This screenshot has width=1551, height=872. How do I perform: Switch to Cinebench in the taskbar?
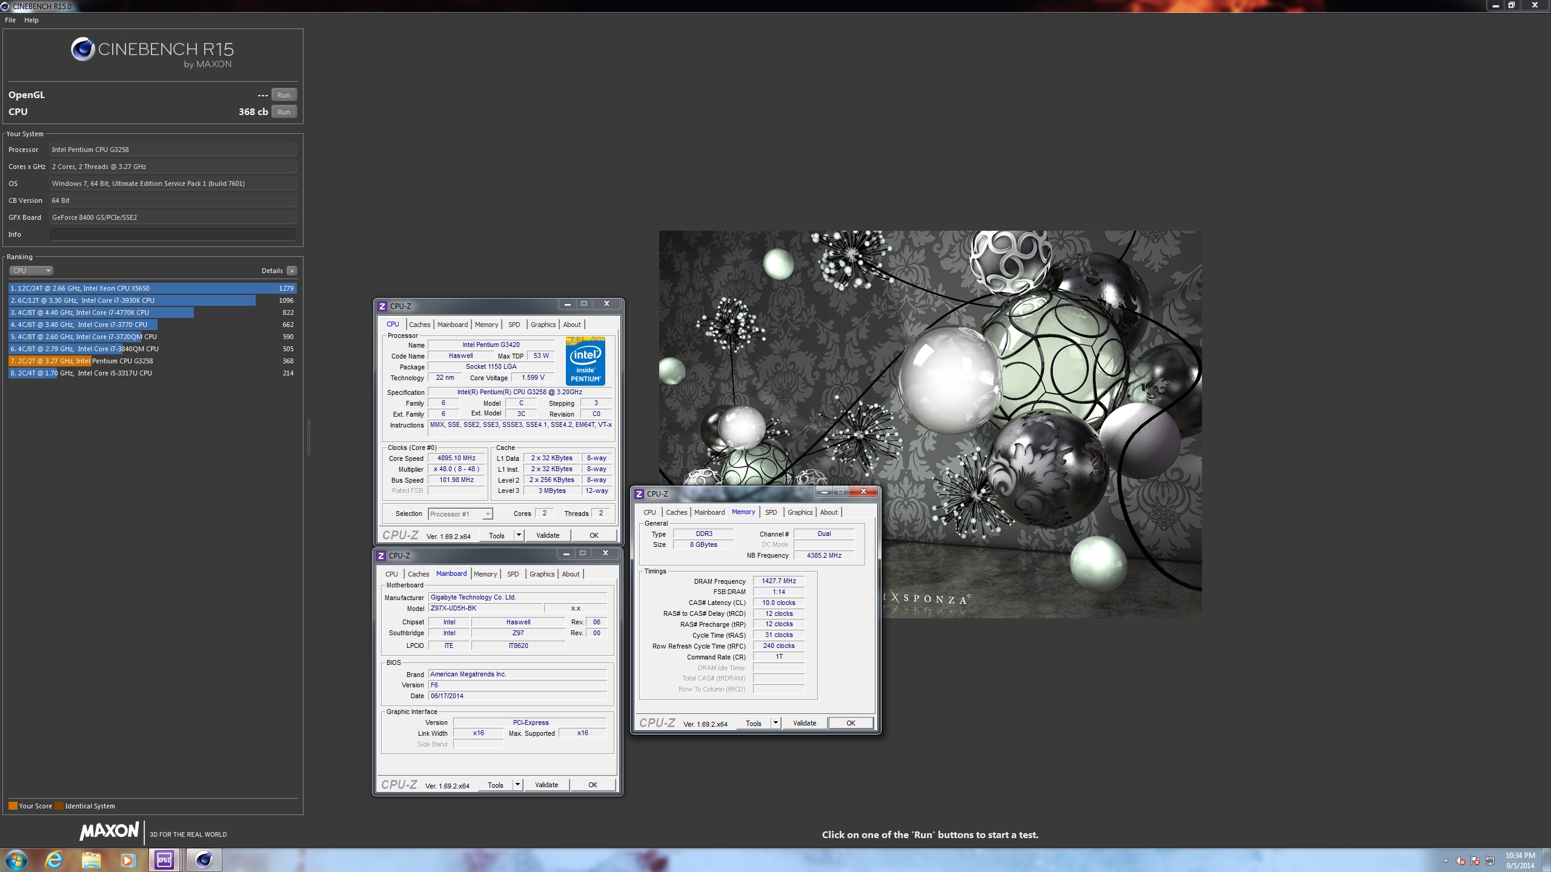(204, 860)
